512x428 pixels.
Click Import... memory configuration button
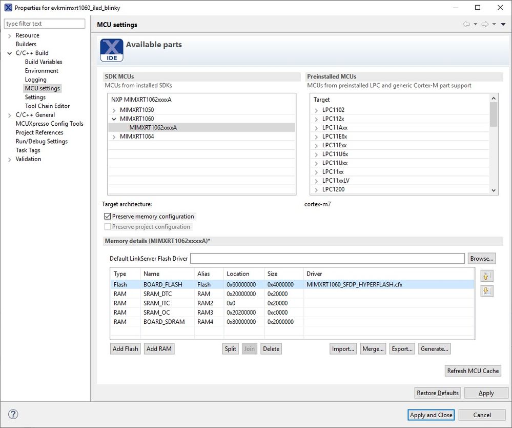tap(343, 349)
